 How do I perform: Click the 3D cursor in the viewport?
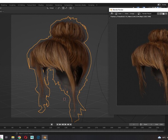point(64,99)
